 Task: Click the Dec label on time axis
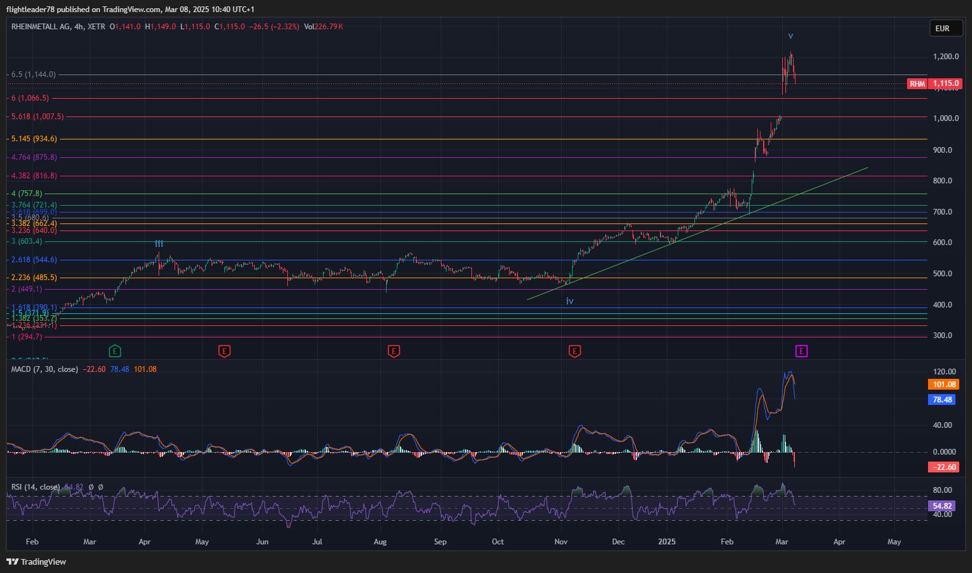[618, 542]
